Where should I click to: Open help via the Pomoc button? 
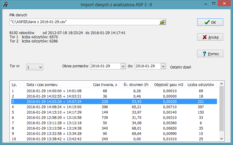210,54
